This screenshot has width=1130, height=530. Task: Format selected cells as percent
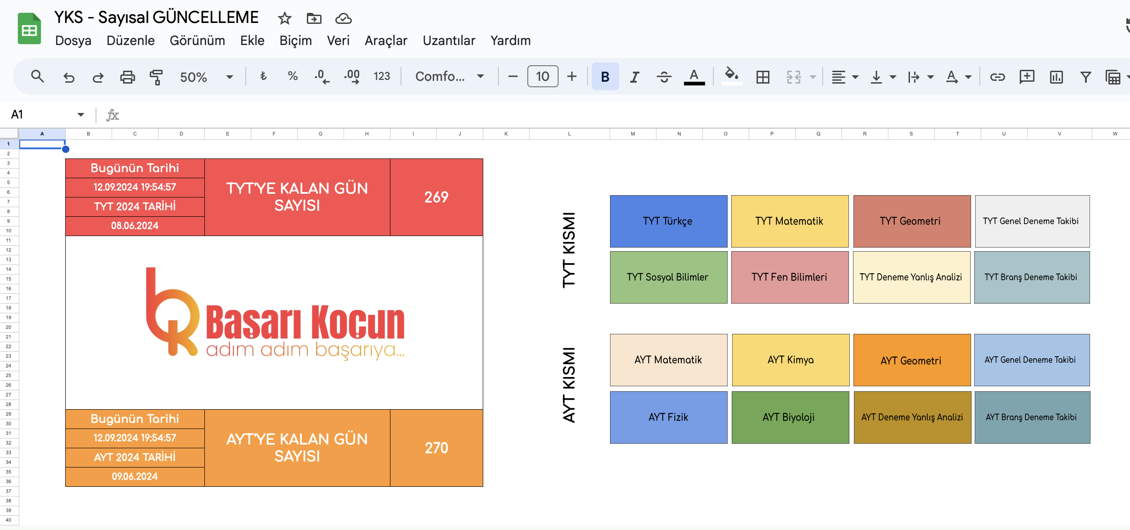[x=293, y=76]
